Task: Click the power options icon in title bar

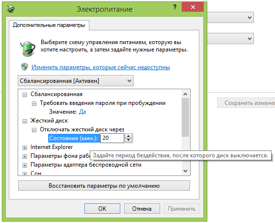Action: click(x=10, y=9)
